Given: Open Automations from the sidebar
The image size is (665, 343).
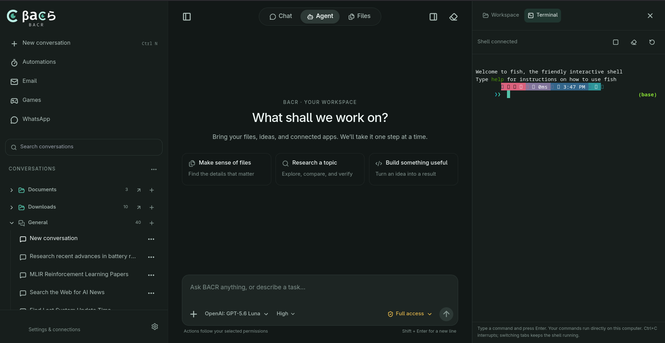Looking at the screenshot, I should tap(84, 62).
